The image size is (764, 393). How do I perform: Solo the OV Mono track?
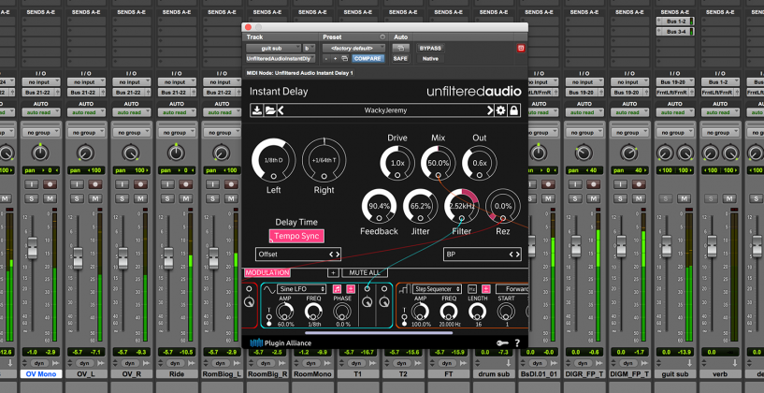click(x=32, y=198)
